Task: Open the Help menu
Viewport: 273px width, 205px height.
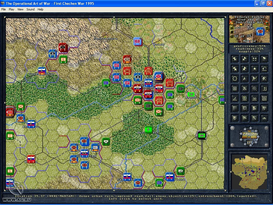Action: click(x=41, y=9)
